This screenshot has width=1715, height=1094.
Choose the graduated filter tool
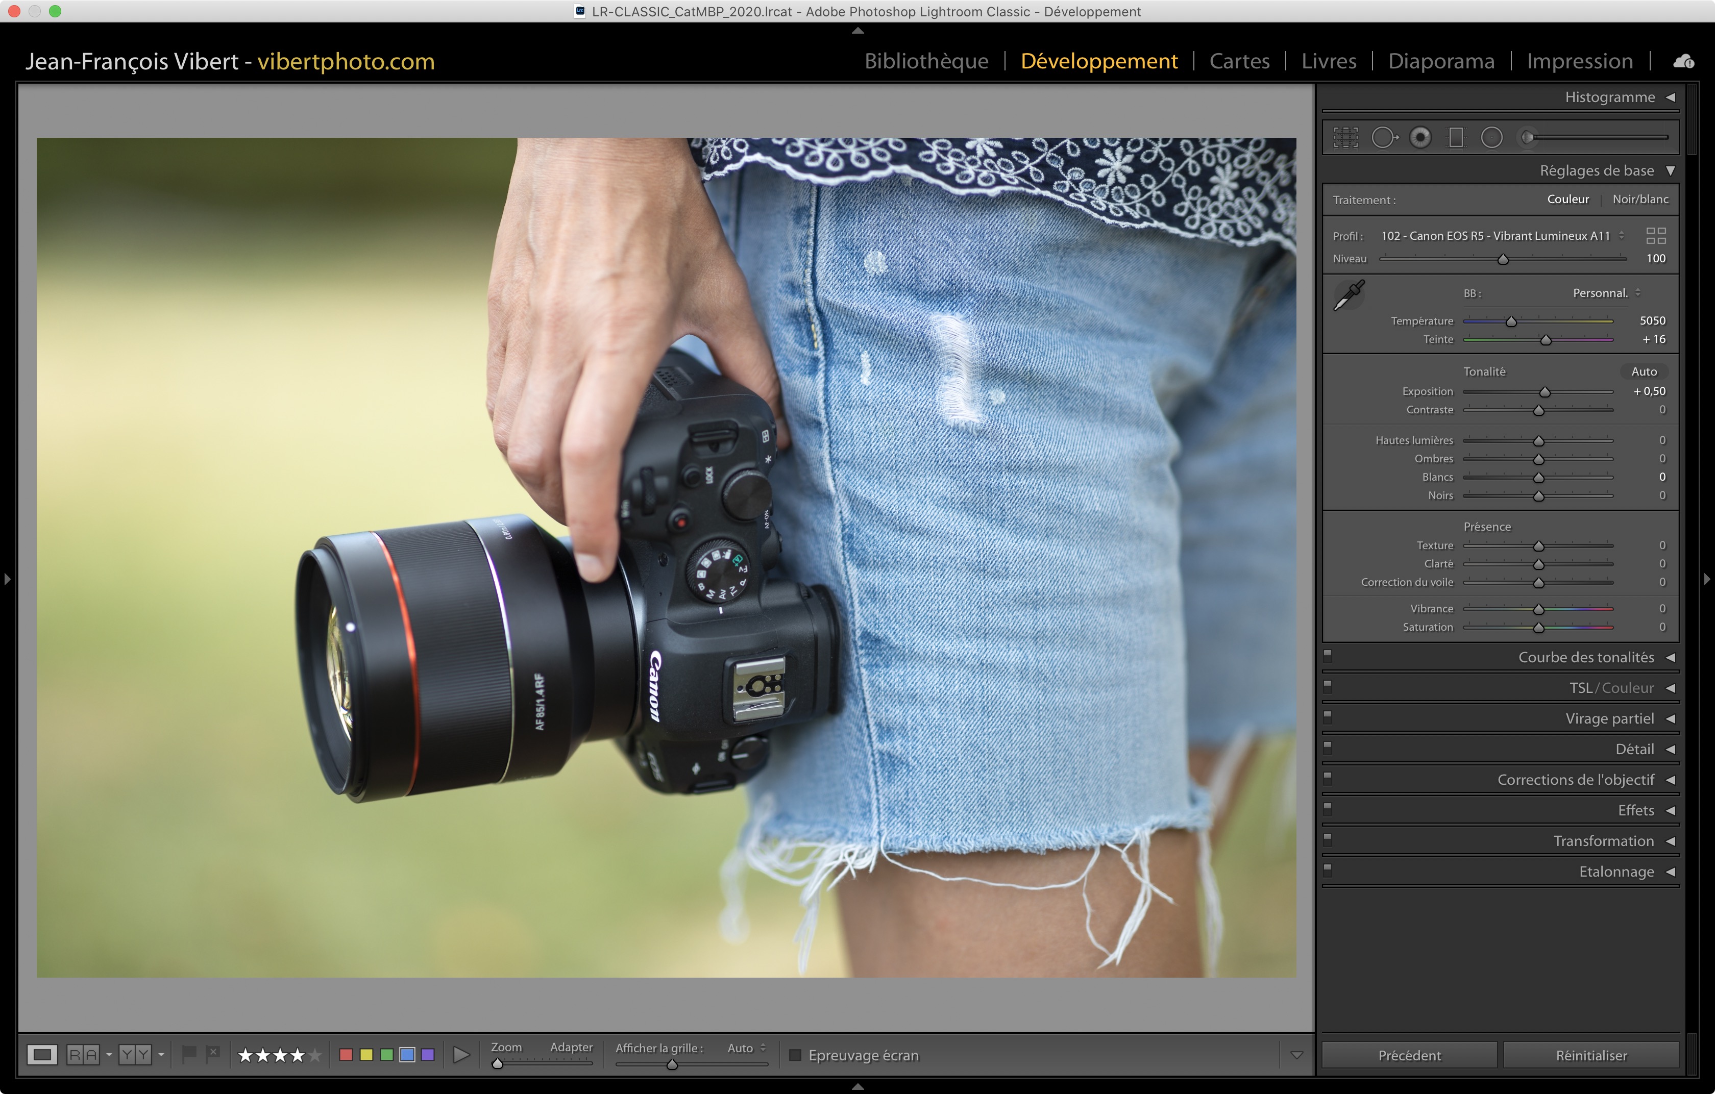[x=1456, y=137]
